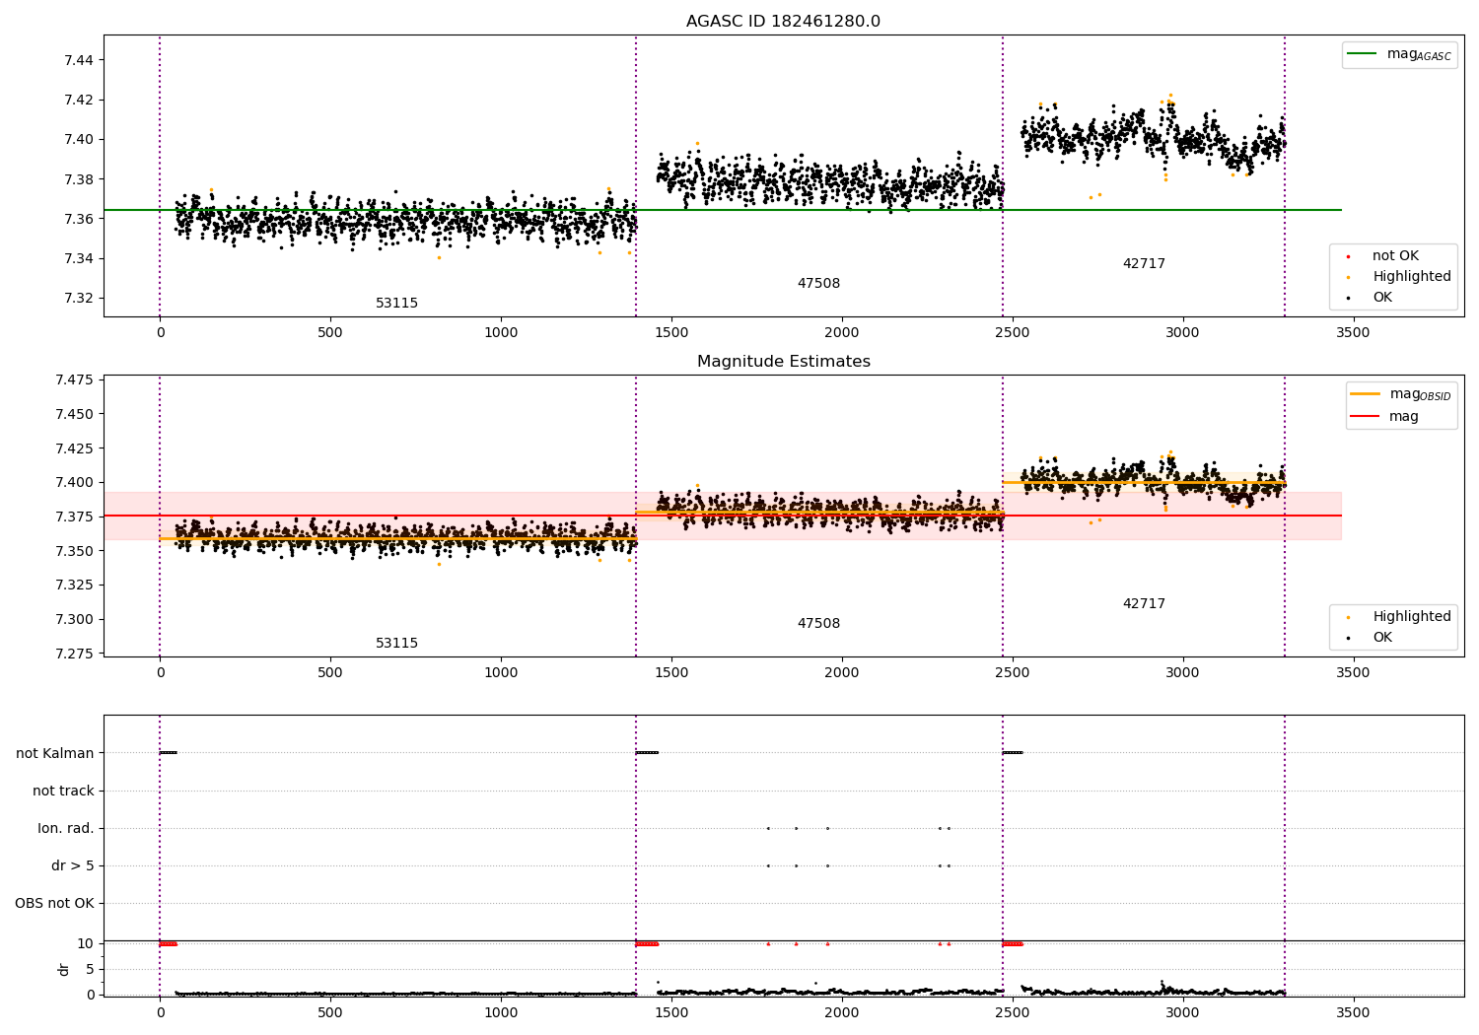Click 'OK' entry below Highlighted in AGASC legend
This screenshot has width=1479, height=1035.
pyautogui.click(x=1382, y=298)
